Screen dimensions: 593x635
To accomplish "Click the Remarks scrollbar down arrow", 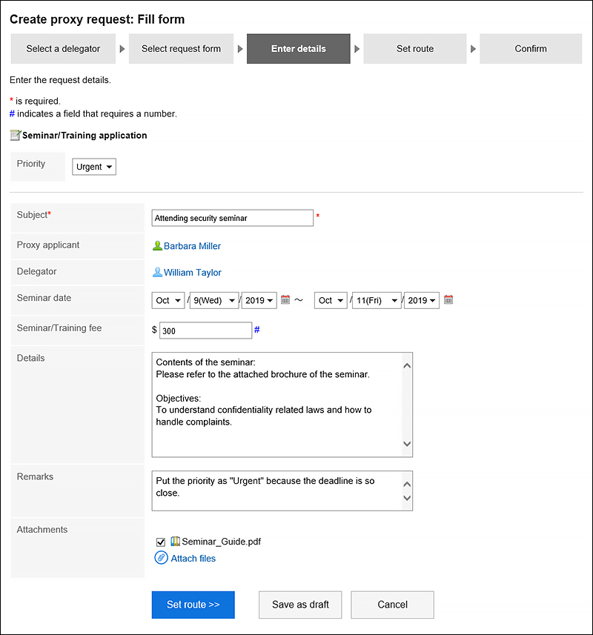I will (408, 498).
